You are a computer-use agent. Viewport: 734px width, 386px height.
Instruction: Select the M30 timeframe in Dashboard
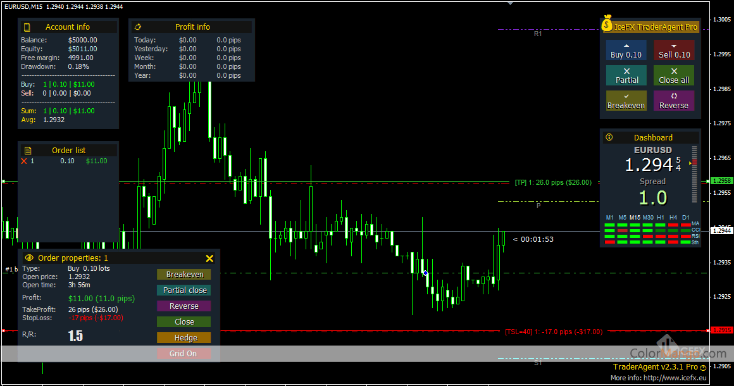tap(648, 218)
